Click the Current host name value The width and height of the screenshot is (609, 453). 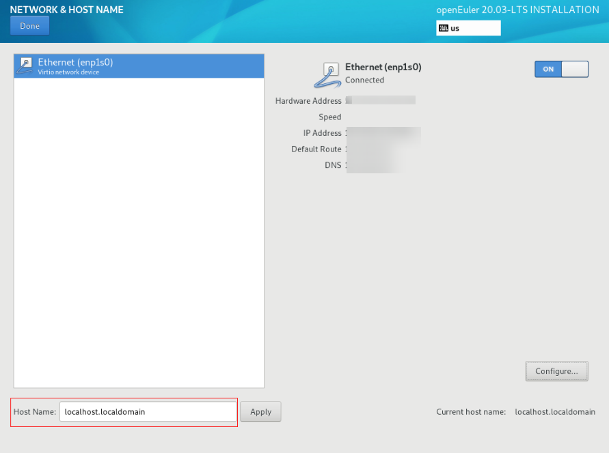[555, 412]
